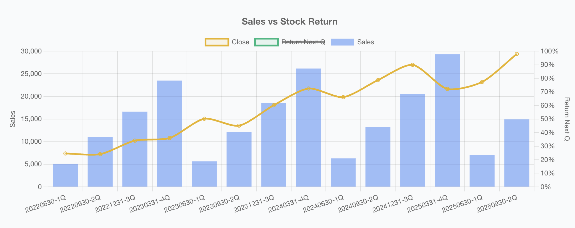The height and width of the screenshot is (228, 575).
Task: Select the Sales bar for 20220630-1Q
Action: (65, 175)
